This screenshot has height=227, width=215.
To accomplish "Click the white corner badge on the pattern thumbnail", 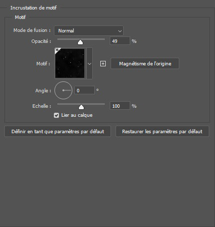I will pos(57,50).
